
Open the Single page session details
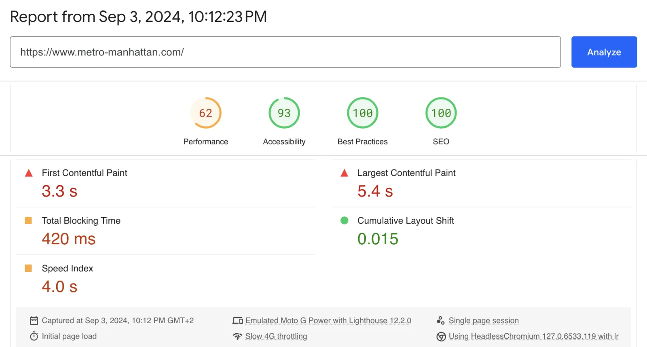[x=484, y=321]
